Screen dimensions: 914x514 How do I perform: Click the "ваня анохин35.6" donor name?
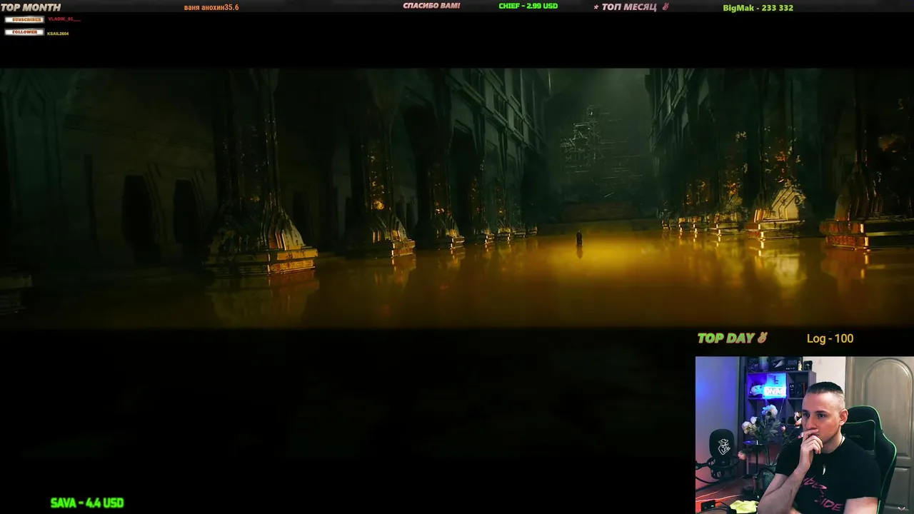click(211, 7)
